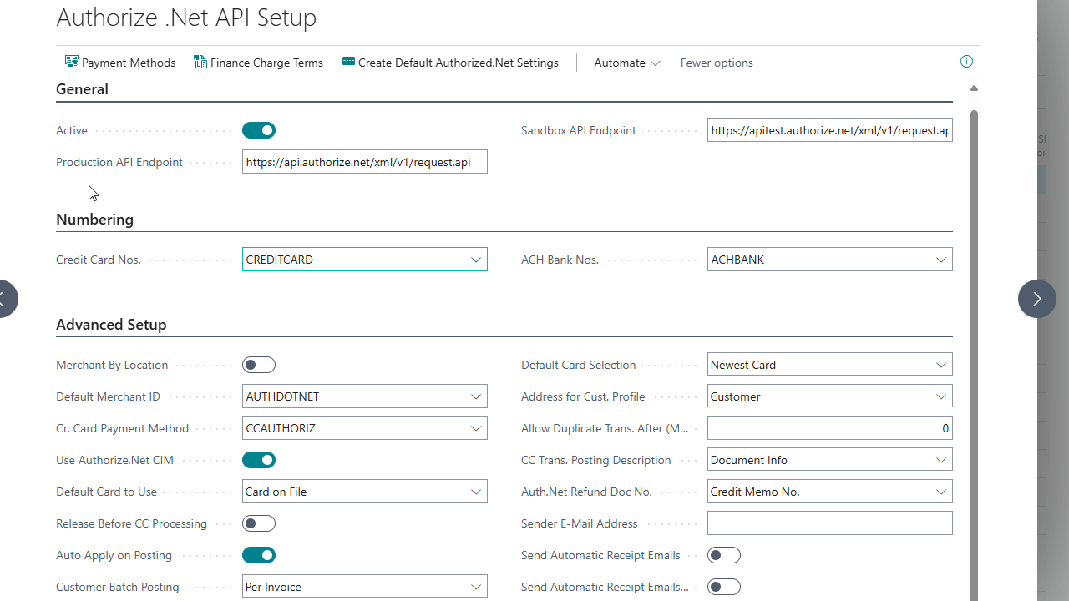Expand the Customer Batch Posting dropdown

click(476, 586)
